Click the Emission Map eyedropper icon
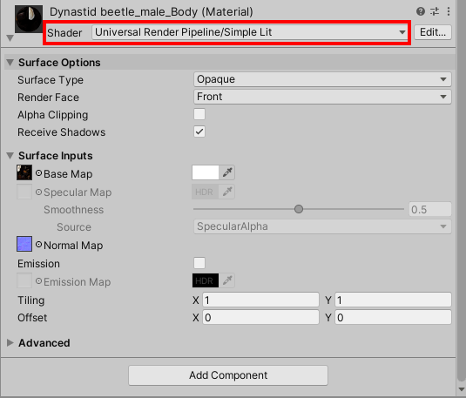The width and height of the screenshot is (466, 398). [227, 280]
